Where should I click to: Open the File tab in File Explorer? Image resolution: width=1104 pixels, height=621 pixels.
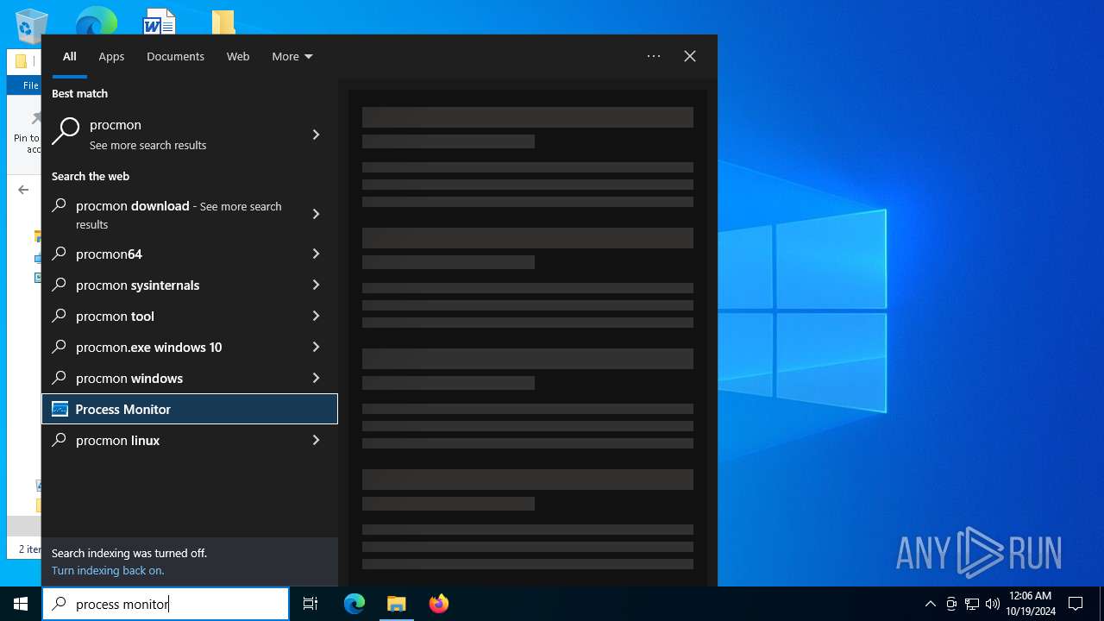coord(30,85)
